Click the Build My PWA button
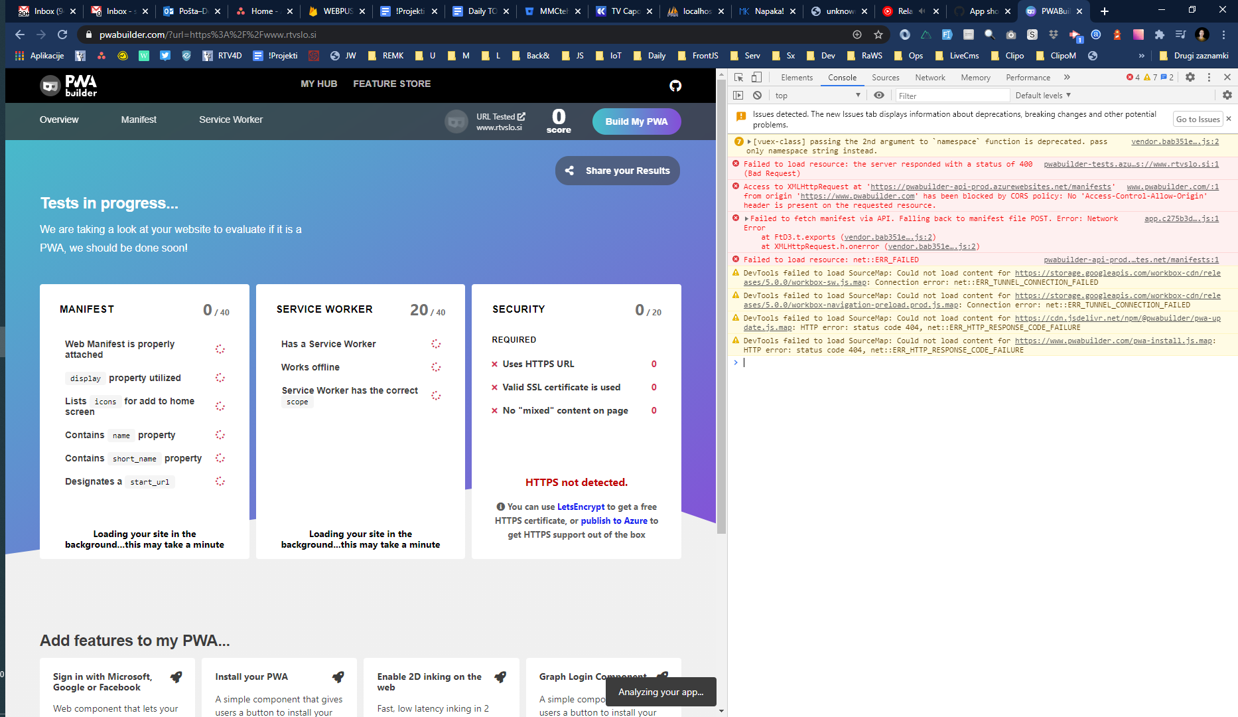This screenshot has width=1238, height=717. pos(637,121)
